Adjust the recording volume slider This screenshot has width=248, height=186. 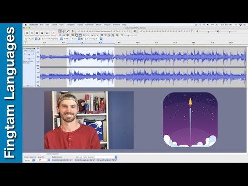coord(208,32)
